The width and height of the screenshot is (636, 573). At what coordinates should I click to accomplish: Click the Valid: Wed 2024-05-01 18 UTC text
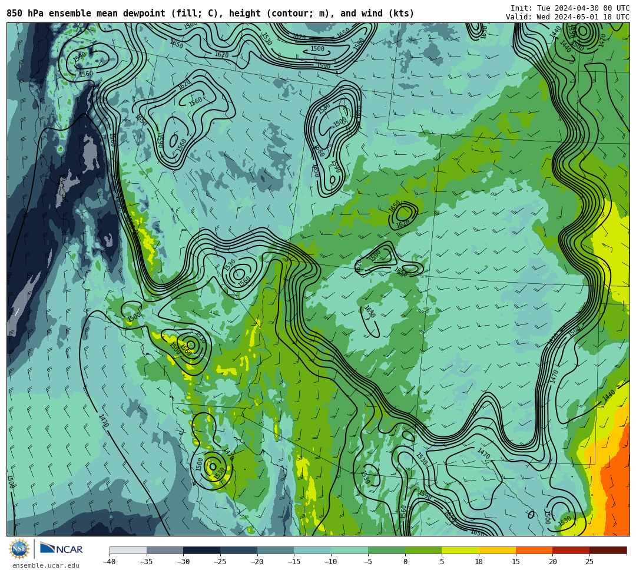568,16
